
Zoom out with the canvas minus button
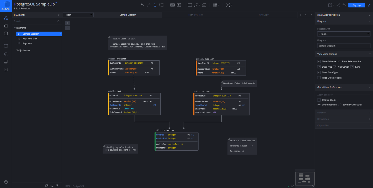[68, 28]
